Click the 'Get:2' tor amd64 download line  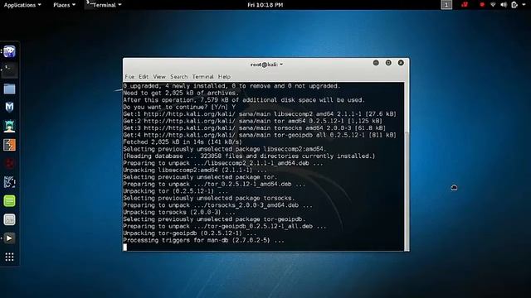tap(252, 121)
